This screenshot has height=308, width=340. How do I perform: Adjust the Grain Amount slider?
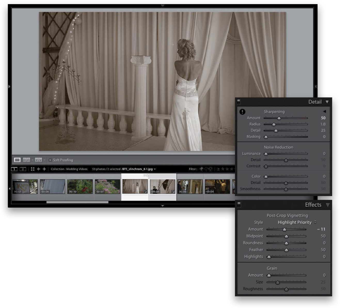pyautogui.click(x=286, y=275)
